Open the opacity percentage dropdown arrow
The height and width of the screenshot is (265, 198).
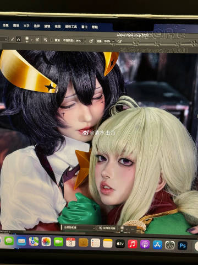coord(85,41)
